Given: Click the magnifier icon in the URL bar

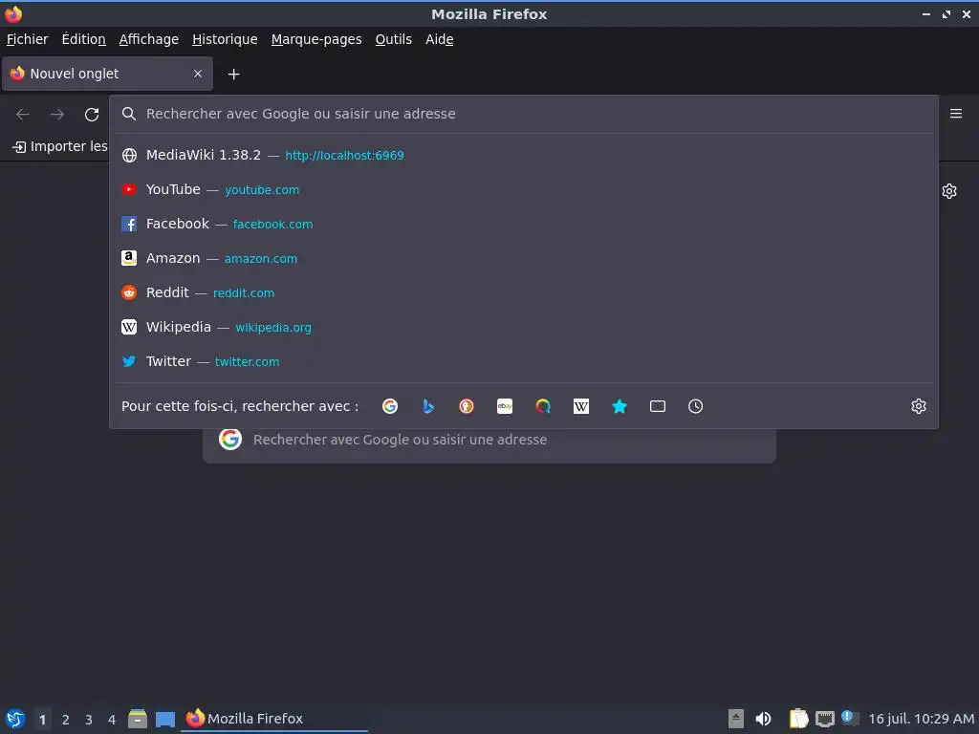Looking at the screenshot, I should [129, 114].
